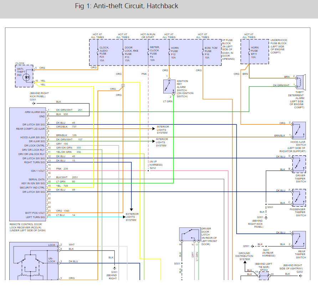Click the Theft Deterrent Alarm horn symbol
Viewport: 318px width, 289px height.
tap(301, 82)
